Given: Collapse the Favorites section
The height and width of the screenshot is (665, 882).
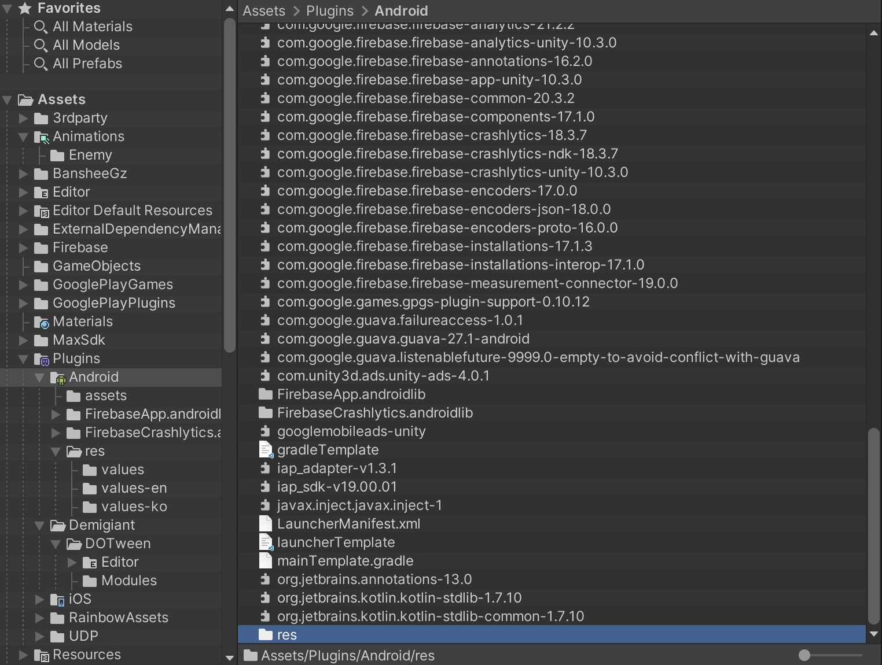Looking at the screenshot, I should 7,8.
